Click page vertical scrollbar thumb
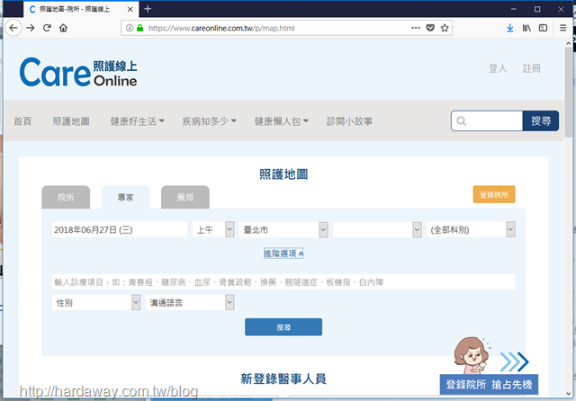The width and height of the screenshot is (576, 401). tap(568, 92)
